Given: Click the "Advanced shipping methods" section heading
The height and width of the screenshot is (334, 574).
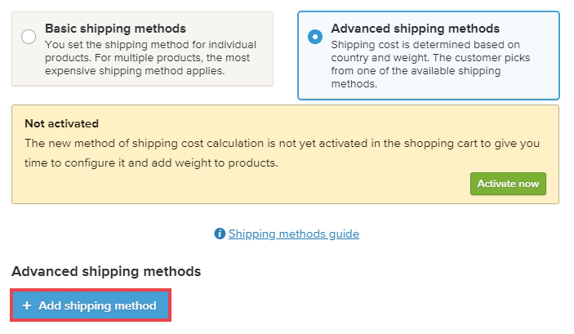Looking at the screenshot, I should 106,271.
